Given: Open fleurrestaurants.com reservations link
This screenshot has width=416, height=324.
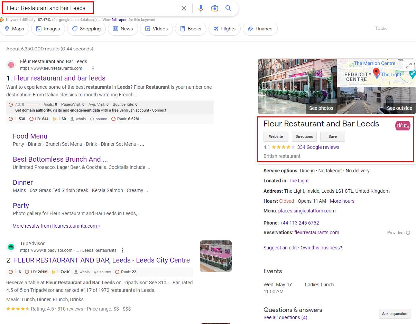Looking at the screenshot, I should (x=317, y=232).
